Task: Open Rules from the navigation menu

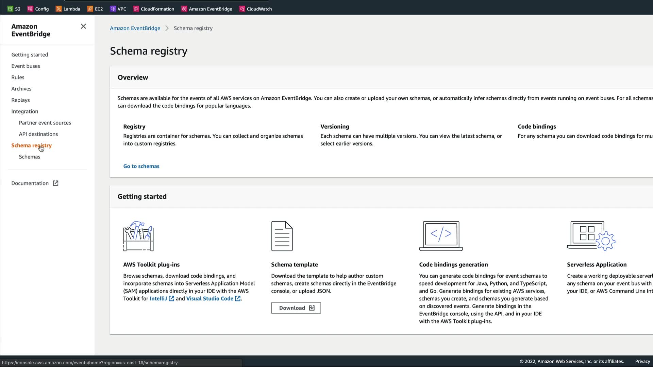Action: pos(18,77)
